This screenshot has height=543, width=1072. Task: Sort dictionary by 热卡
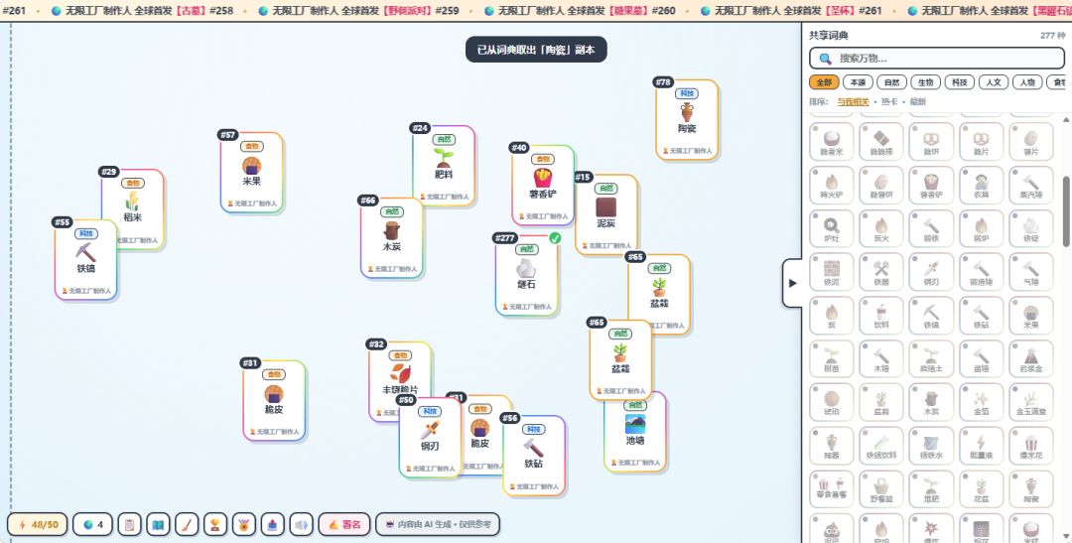pos(889,102)
